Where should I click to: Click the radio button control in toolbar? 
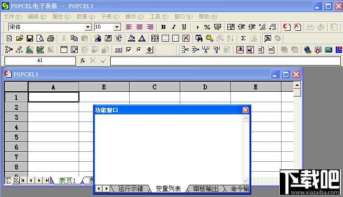tap(139, 50)
